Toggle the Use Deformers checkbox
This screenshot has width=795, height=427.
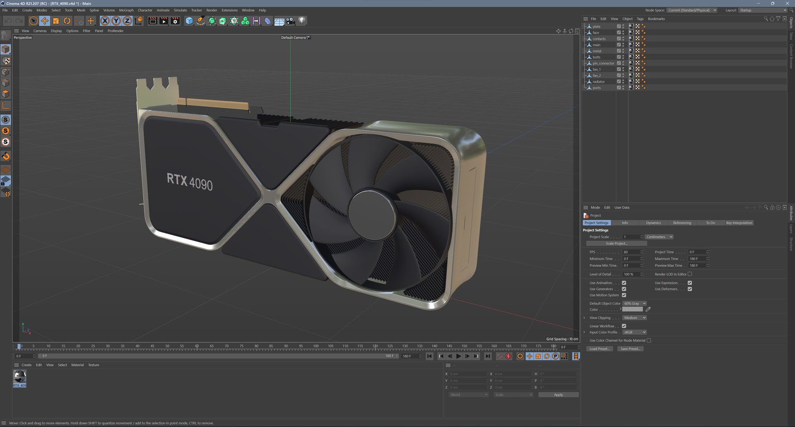click(x=690, y=289)
